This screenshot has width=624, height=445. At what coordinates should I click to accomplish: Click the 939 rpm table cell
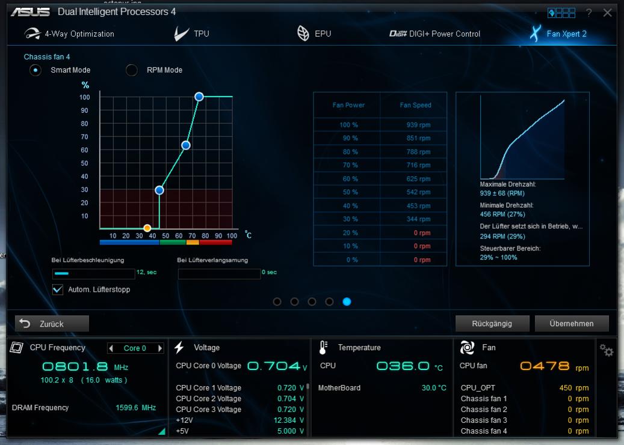418,125
